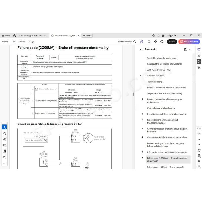The image size is (202, 202).
Task: Upload file to cloud icon
Action: 155,42
